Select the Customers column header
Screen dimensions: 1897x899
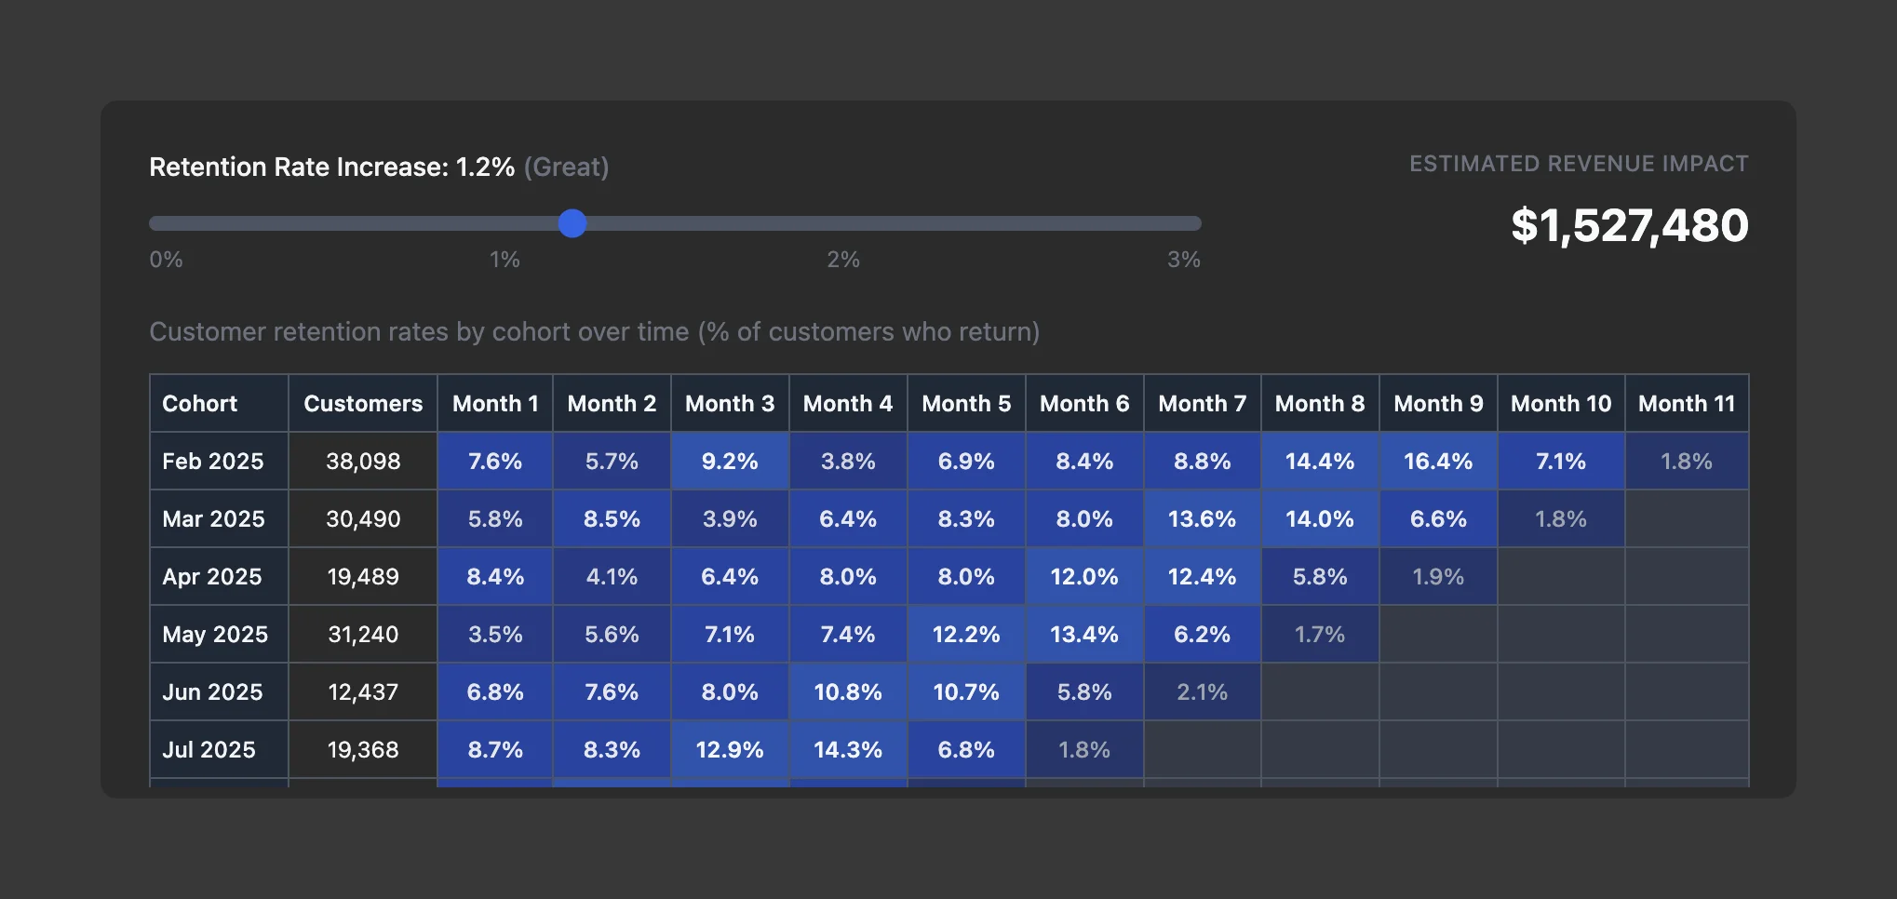(x=362, y=403)
